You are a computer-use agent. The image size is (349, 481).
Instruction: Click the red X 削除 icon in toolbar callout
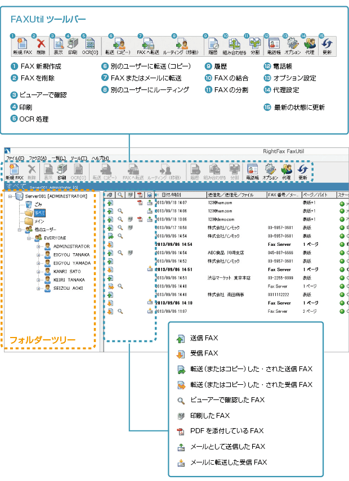tap(41, 43)
